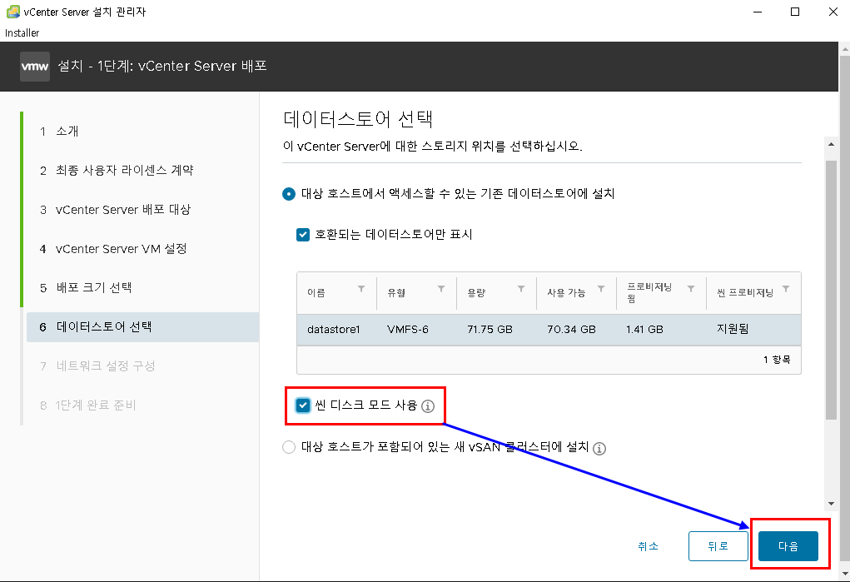Viewport: 850px width, 582px height.
Task: Select step 6 데이터스토어 선택
Action: point(143,327)
